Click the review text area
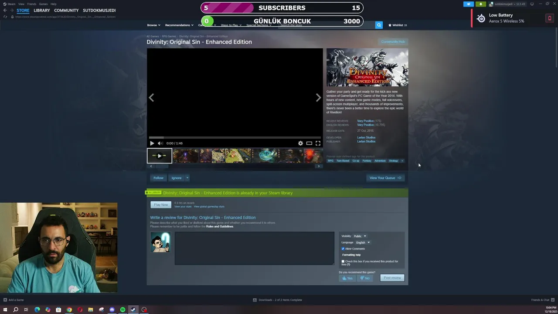558x314 pixels. coord(255,248)
